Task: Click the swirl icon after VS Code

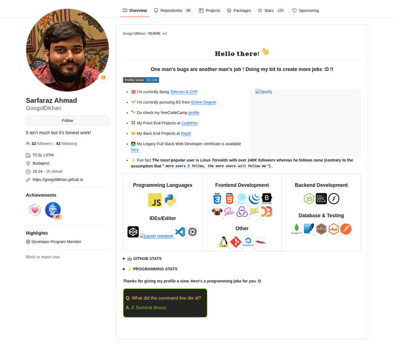Action: (x=193, y=232)
